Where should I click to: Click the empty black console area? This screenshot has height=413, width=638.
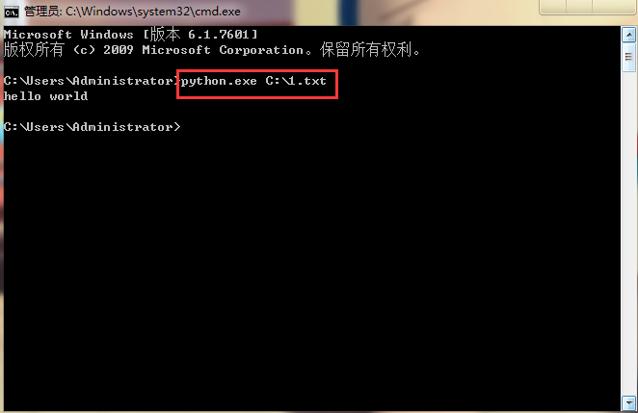click(x=311, y=264)
